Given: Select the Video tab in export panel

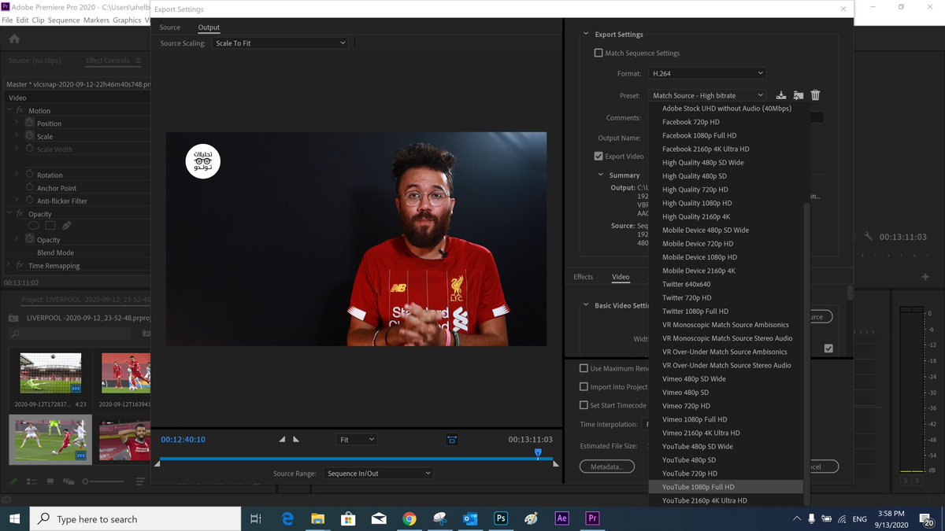Looking at the screenshot, I should [621, 277].
